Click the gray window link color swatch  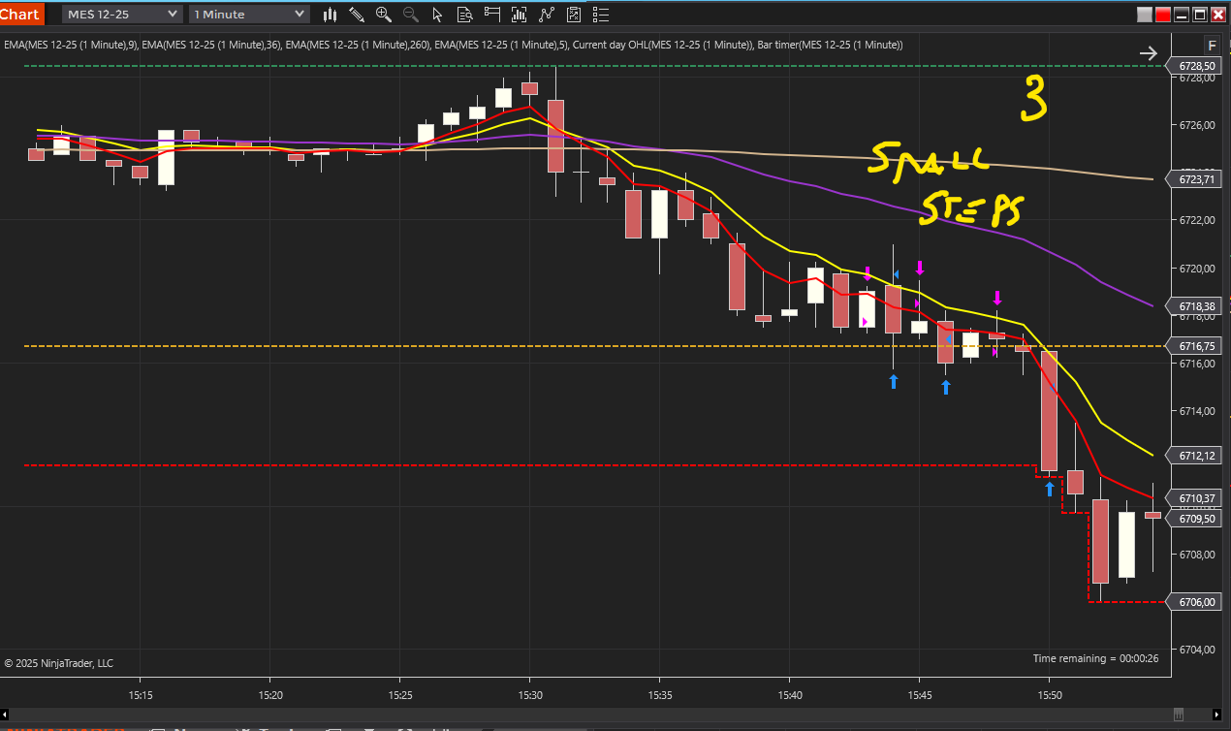coord(1145,15)
